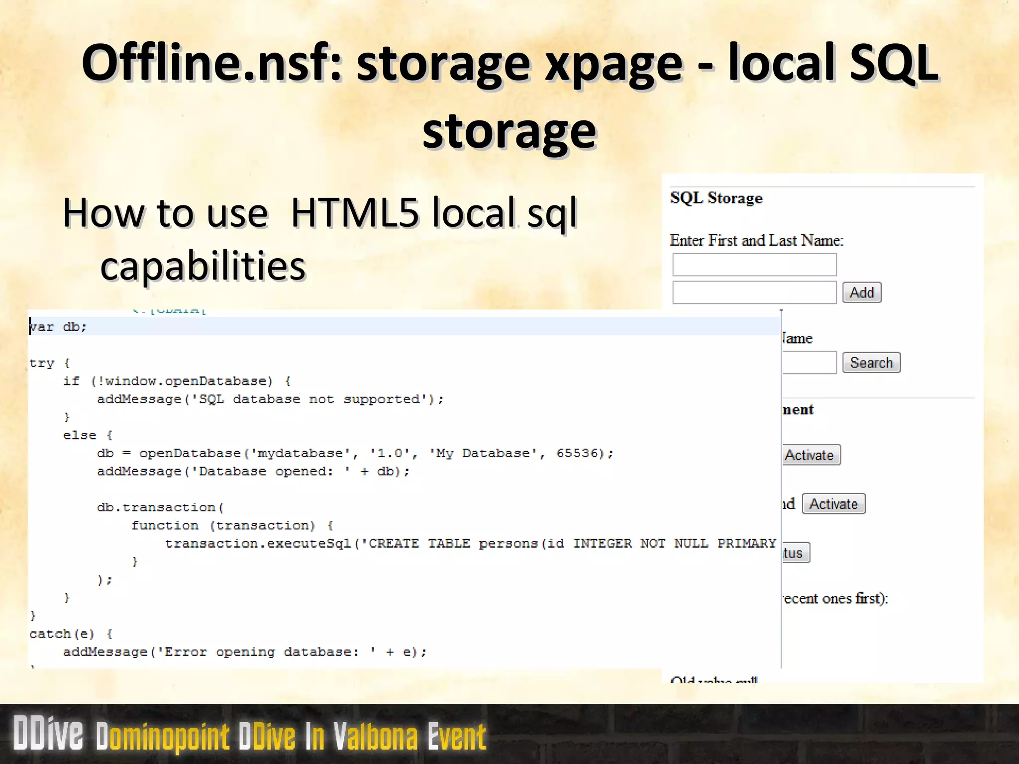Screen dimensions: 1019x764
Task: Click the Activate button beside 'nd'
Action: pos(833,504)
